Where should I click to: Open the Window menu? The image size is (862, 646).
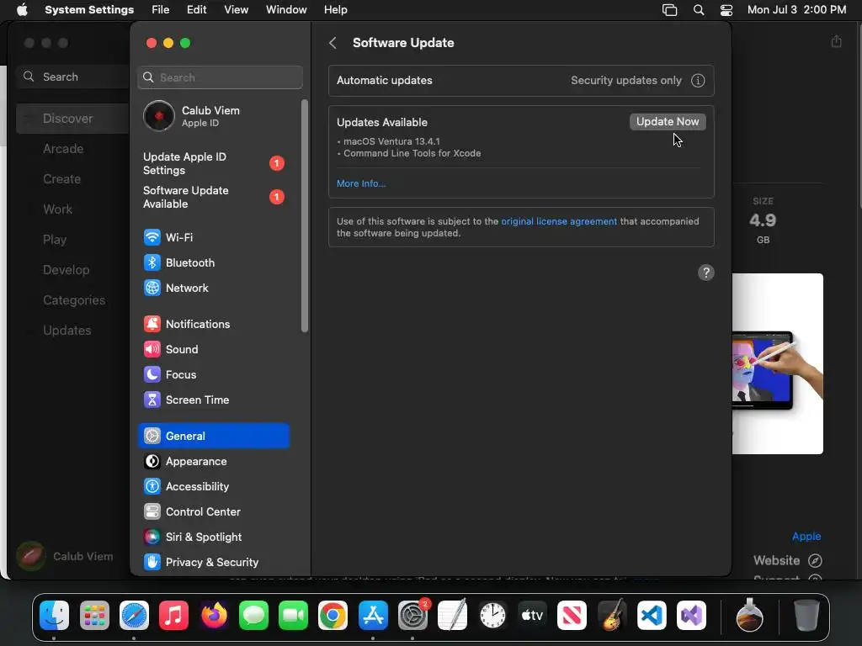286,10
